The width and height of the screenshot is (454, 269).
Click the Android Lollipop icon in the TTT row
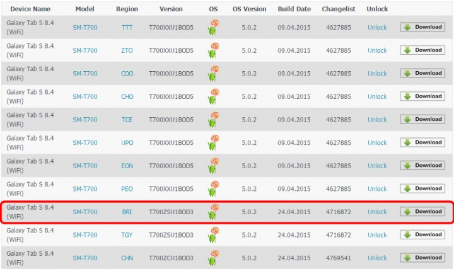tap(213, 27)
